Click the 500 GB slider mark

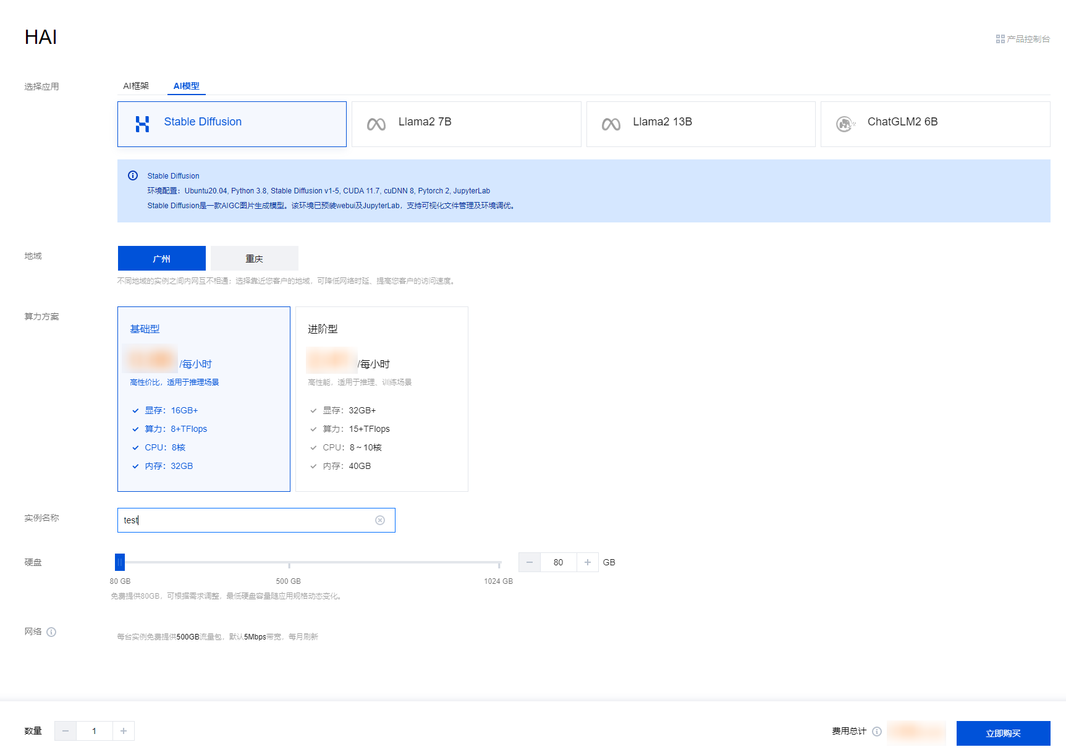(289, 581)
